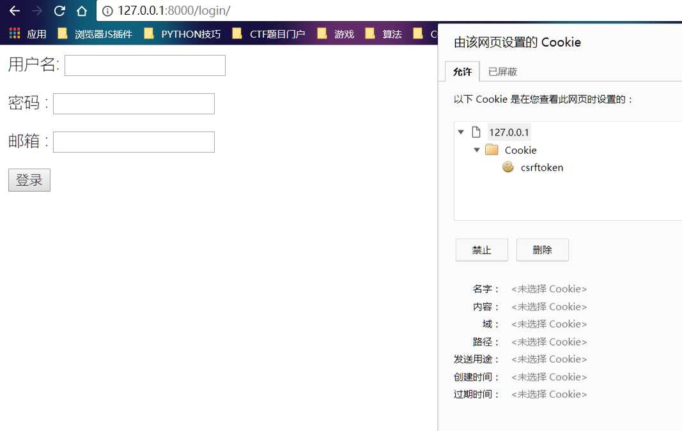This screenshot has height=431, width=682.
Task: Click the 登录 button
Action: (29, 180)
